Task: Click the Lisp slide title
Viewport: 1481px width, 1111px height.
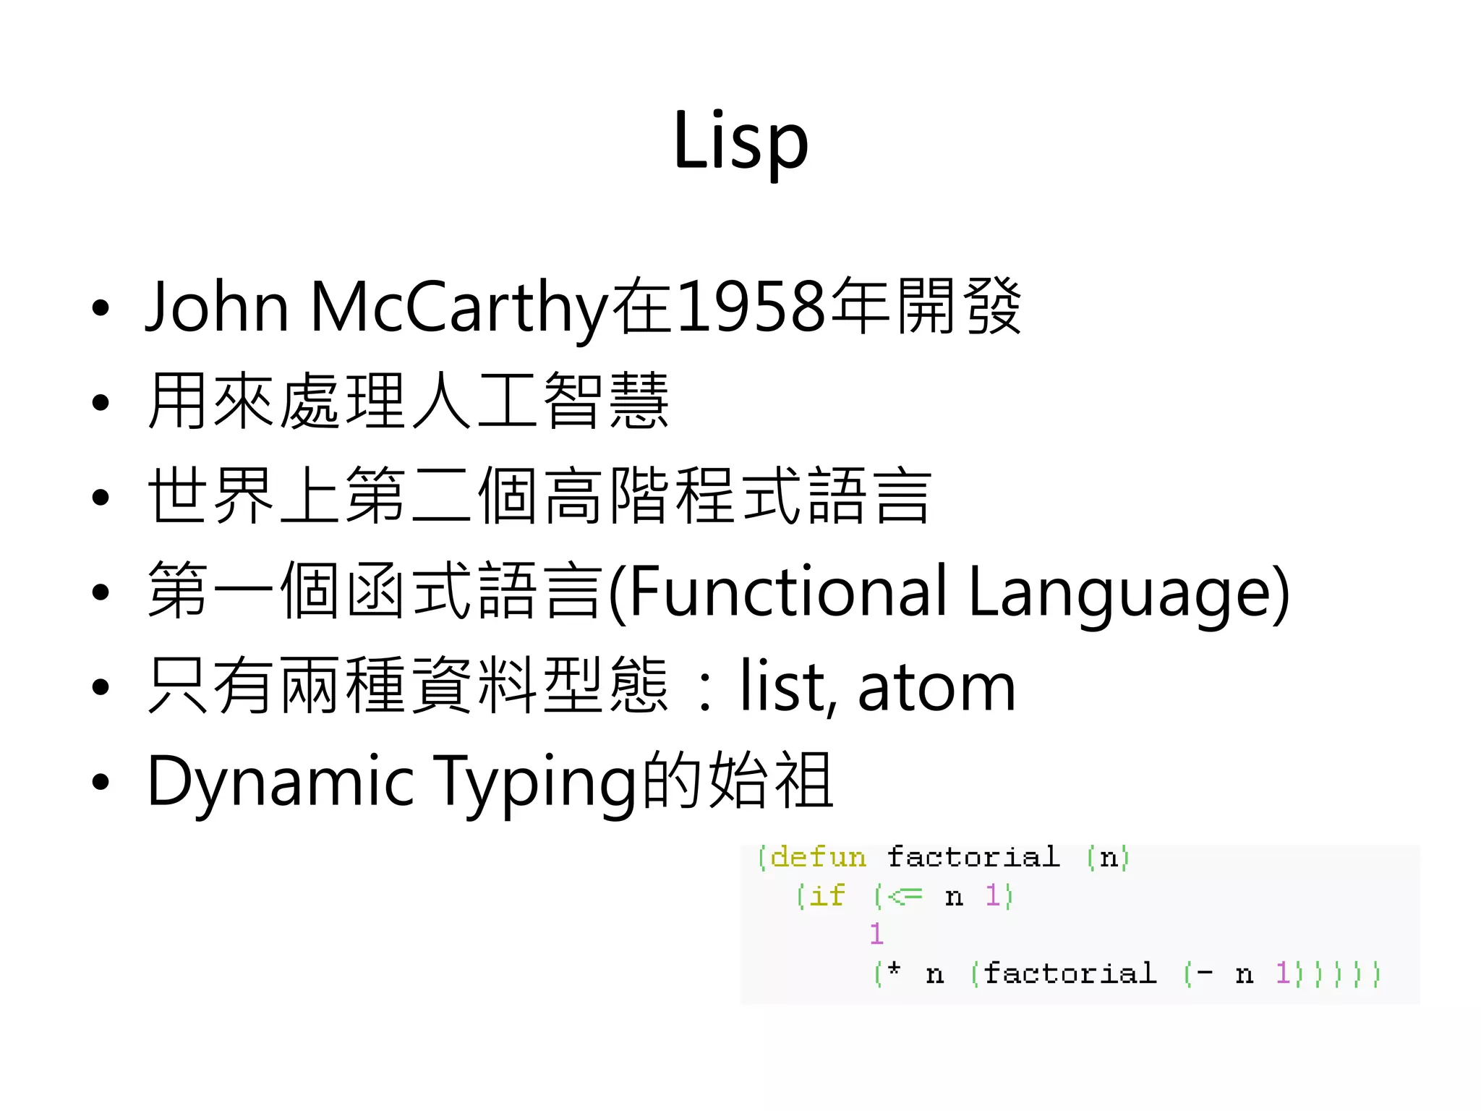Action: 740,141
